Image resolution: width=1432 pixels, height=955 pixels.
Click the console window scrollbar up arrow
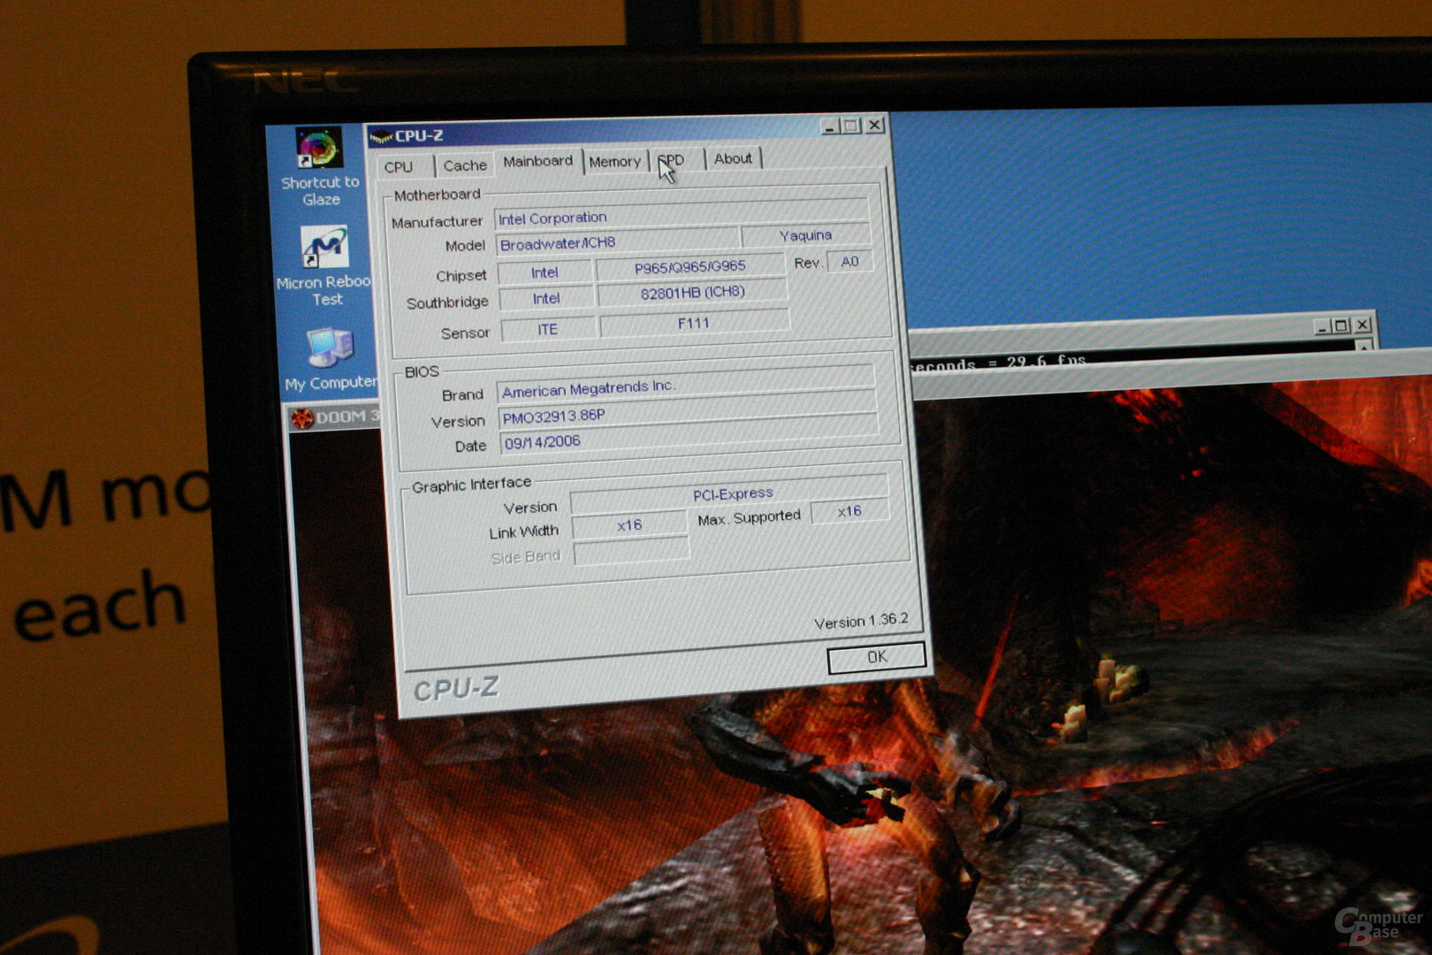1366,346
